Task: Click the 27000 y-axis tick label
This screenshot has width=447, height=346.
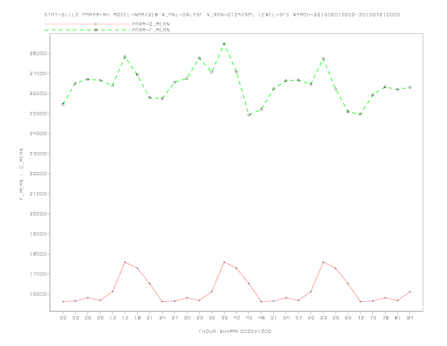Action: (x=38, y=73)
